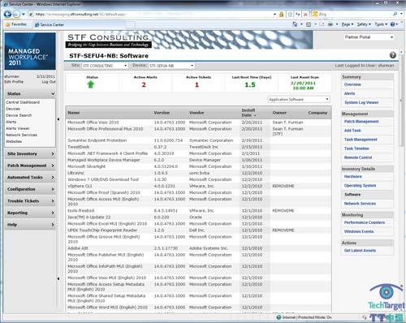
Task: Open the Site dropdown showing STF CONSULTING
Action: pyautogui.click(x=105, y=66)
